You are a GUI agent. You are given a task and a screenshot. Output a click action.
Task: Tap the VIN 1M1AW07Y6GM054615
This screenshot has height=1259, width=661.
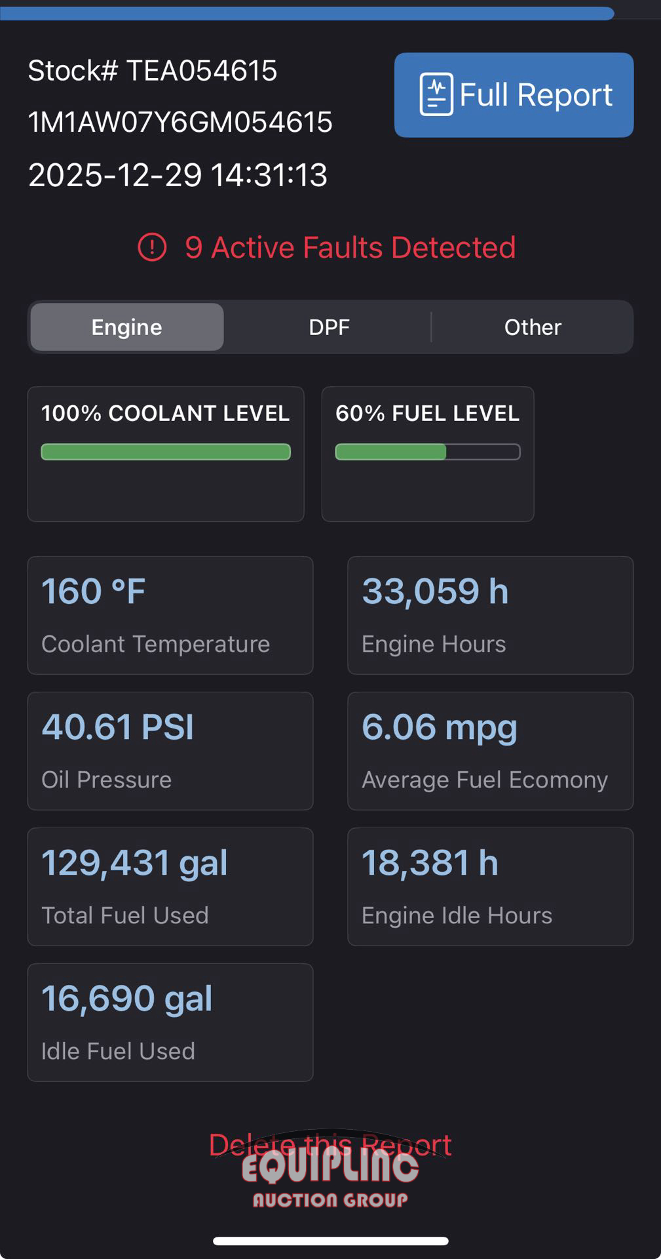coord(180,123)
